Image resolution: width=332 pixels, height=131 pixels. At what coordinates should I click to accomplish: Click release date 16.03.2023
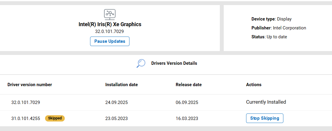click(187, 118)
